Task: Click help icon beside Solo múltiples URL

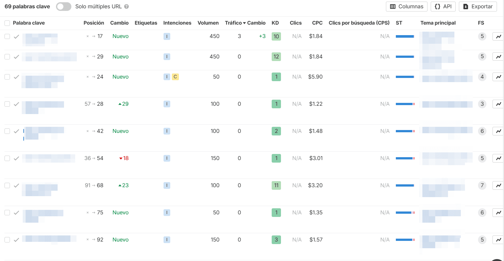Action: pyautogui.click(x=126, y=7)
